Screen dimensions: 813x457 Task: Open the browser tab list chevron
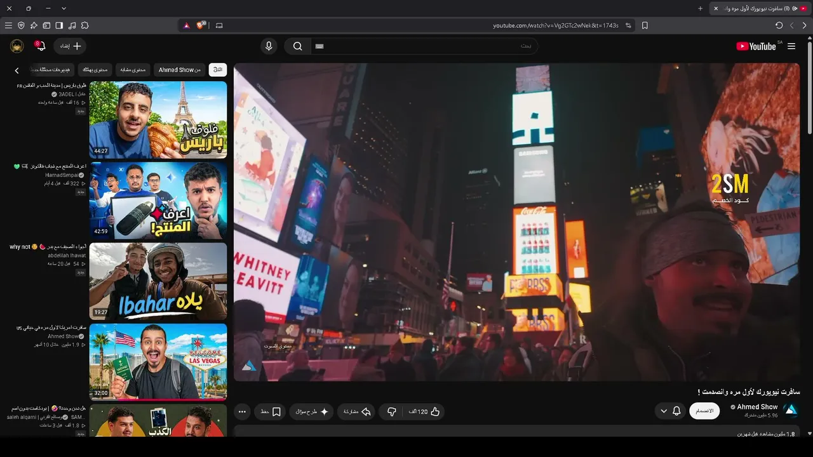(x=64, y=8)
